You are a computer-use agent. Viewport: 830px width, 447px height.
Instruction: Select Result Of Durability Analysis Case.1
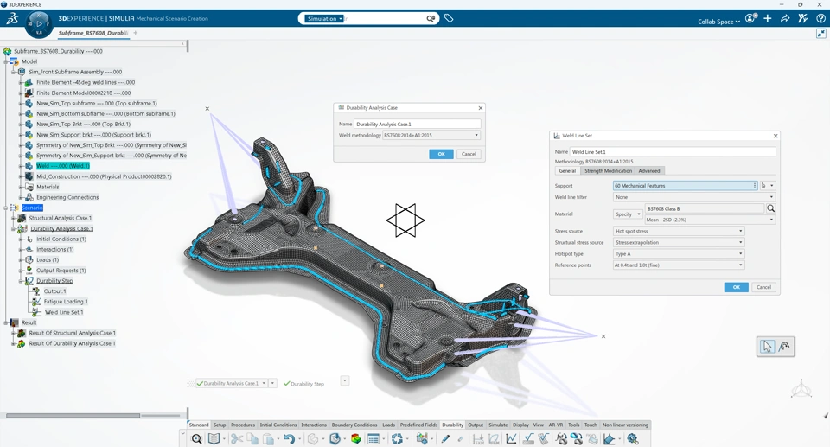point(72,343)
